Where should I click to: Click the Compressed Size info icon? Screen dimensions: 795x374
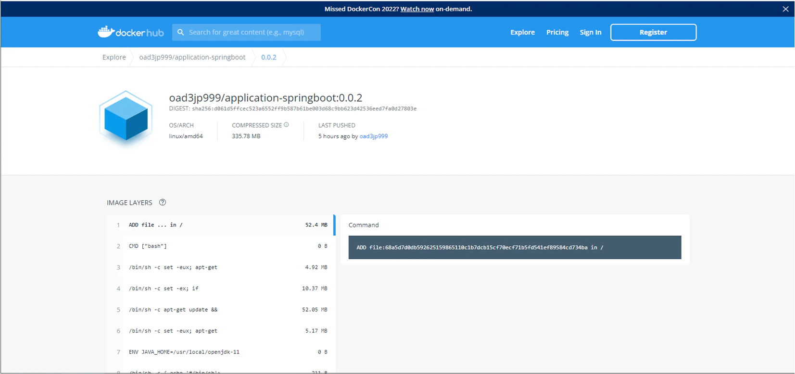(286, 125)
